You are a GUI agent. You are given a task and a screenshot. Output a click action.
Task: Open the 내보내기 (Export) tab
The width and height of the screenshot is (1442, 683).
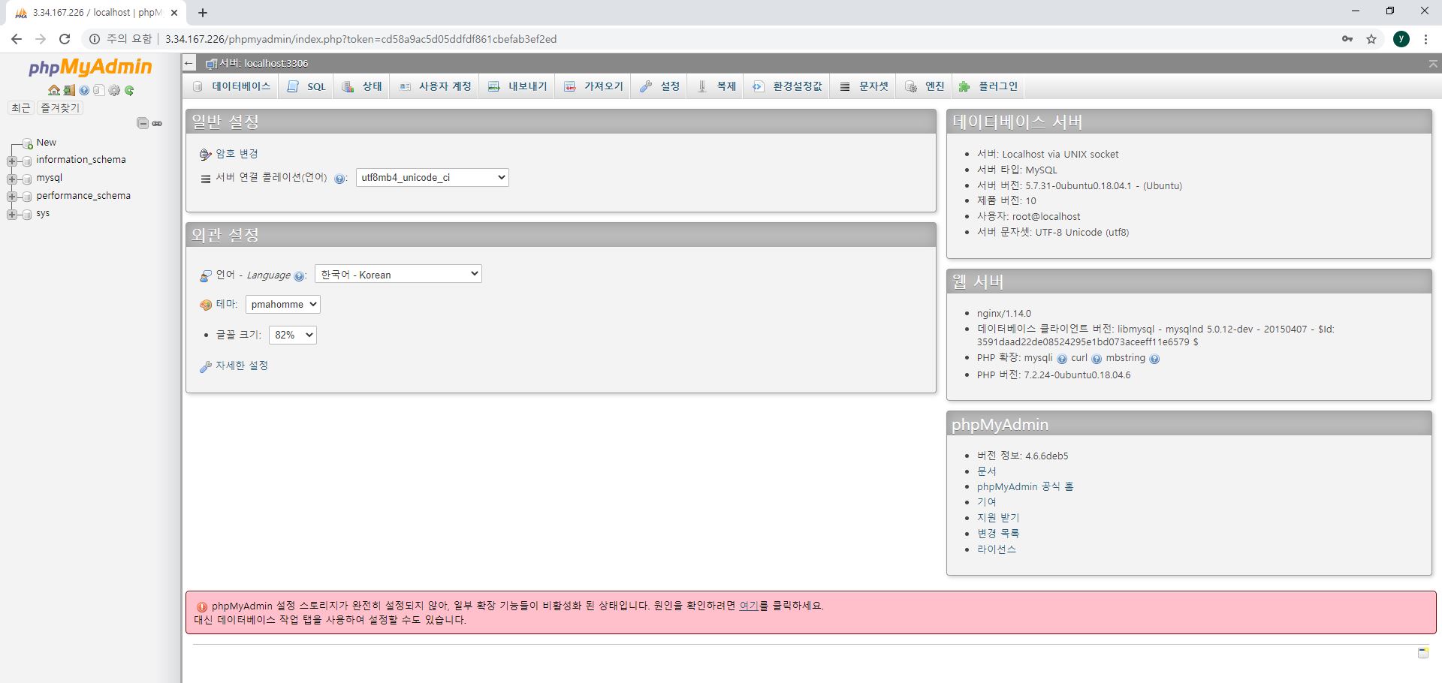pos(517,86)
